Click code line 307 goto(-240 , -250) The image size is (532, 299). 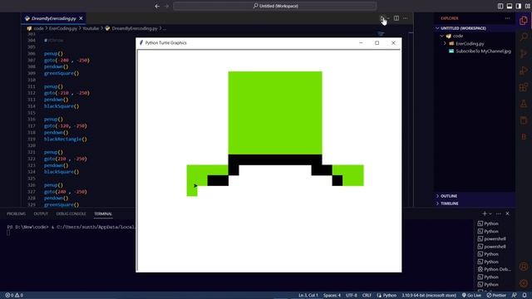[66, 60]
